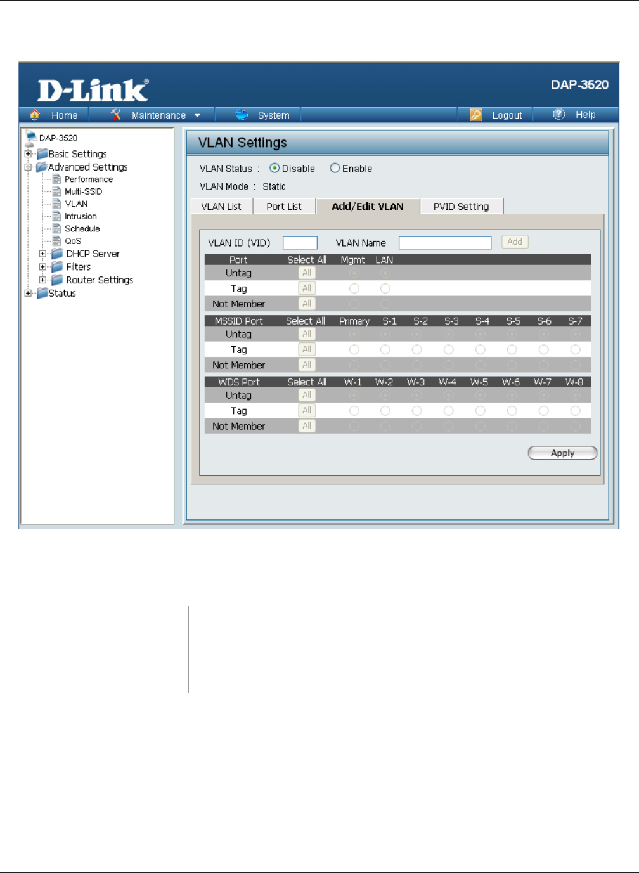Click the Maintenance tools icon
639x873 pixels.
click(x=115, y=115)
